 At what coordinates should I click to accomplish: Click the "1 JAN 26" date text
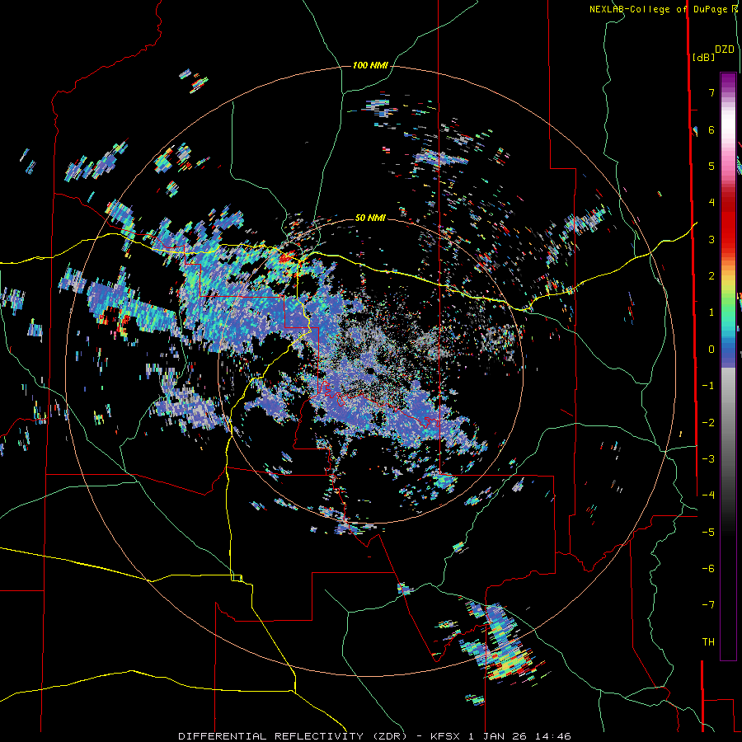pyautogui.click(x=497, y=736)
